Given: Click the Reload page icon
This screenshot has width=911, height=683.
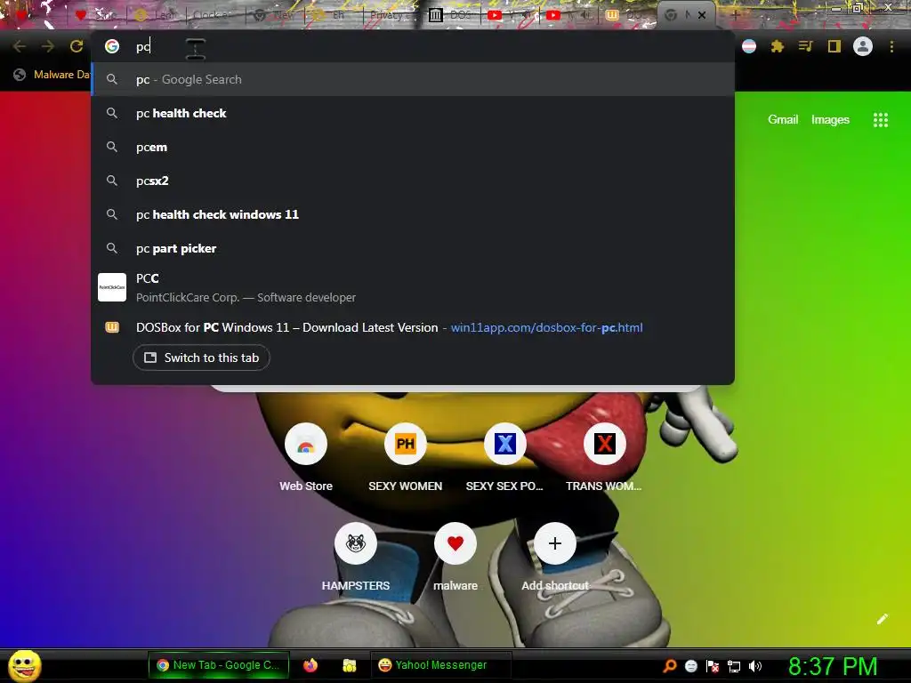Looking at the screenshot, I should [77, 46].
